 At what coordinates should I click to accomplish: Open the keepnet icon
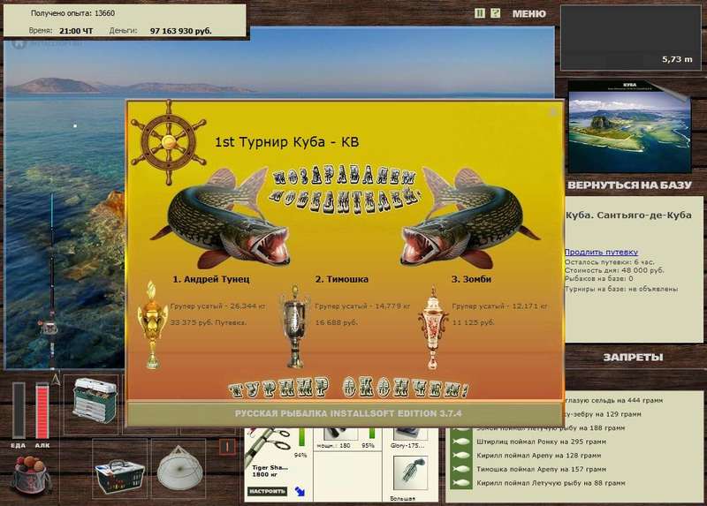tap(179, 468)
